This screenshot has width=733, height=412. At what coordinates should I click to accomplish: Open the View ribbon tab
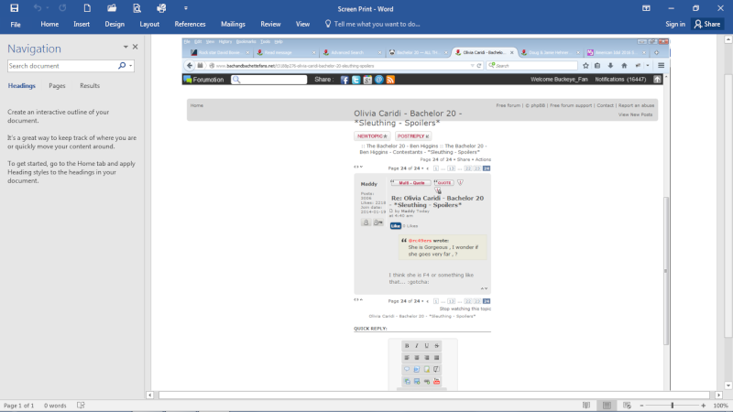pyautogui.click(x=302, y=25)
